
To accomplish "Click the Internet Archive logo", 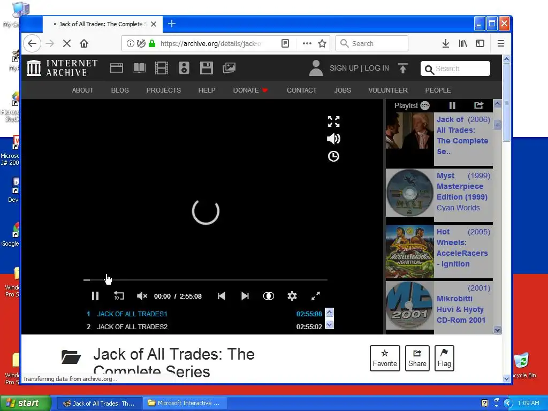I will [62, 68].
